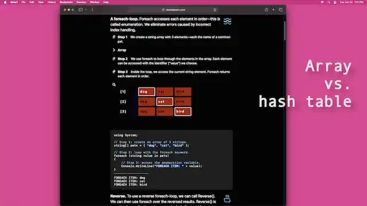This screenshot has height=206, width=367.
Task: Open the Develop menu
Action: (x=81, y=2)
